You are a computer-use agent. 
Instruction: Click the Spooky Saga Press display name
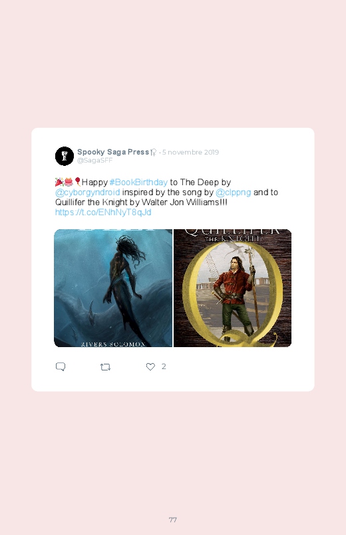pos(113,152)
